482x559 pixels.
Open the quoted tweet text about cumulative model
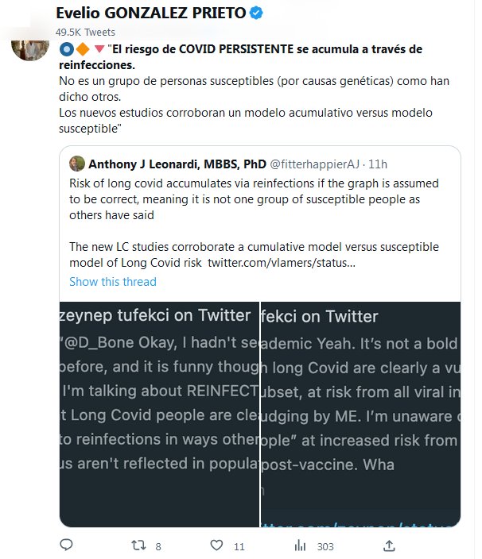pos(254,254)
